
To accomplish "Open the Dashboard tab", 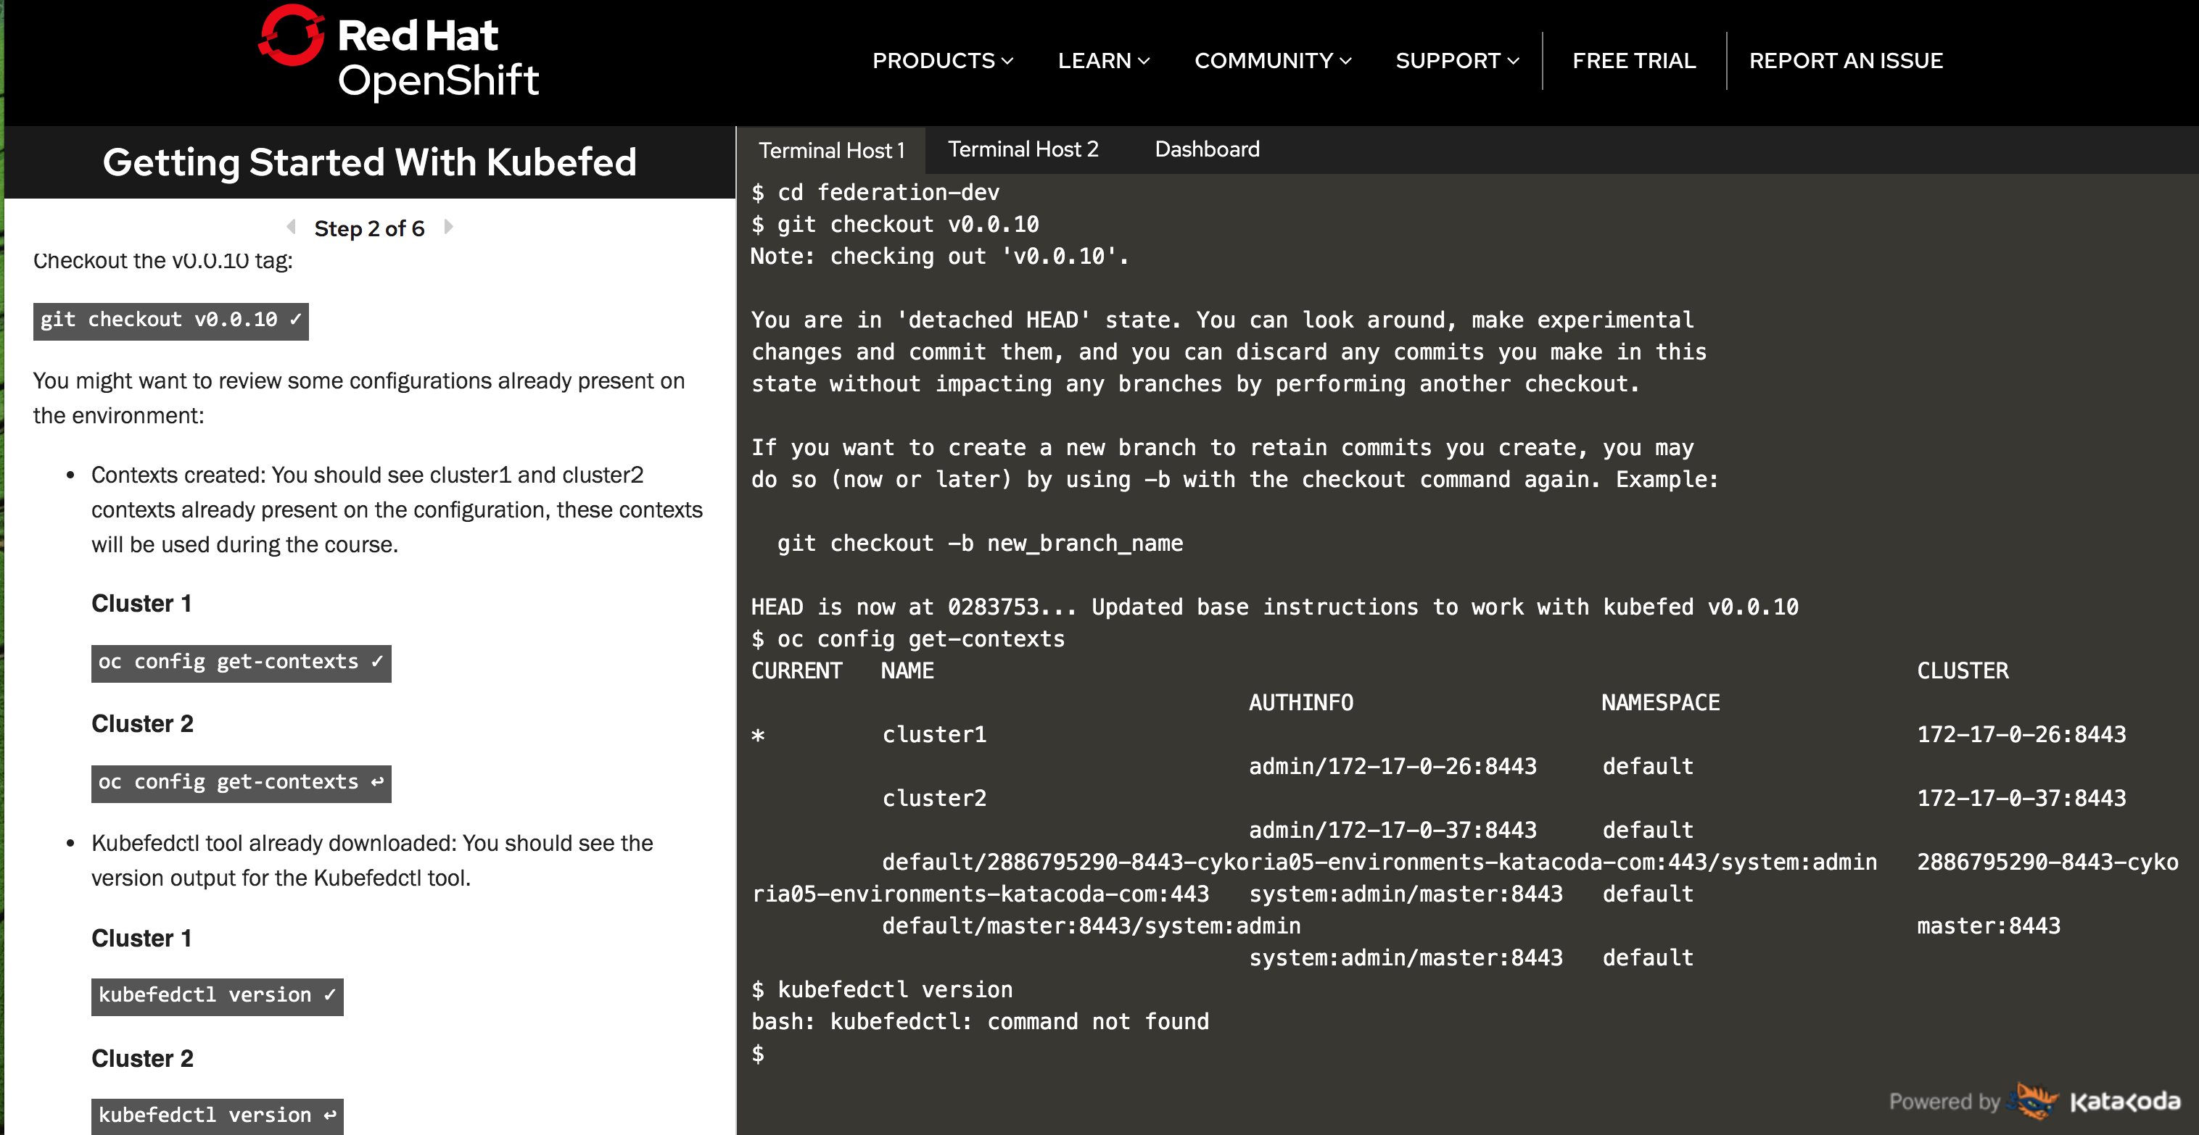I will [1206, 149].
